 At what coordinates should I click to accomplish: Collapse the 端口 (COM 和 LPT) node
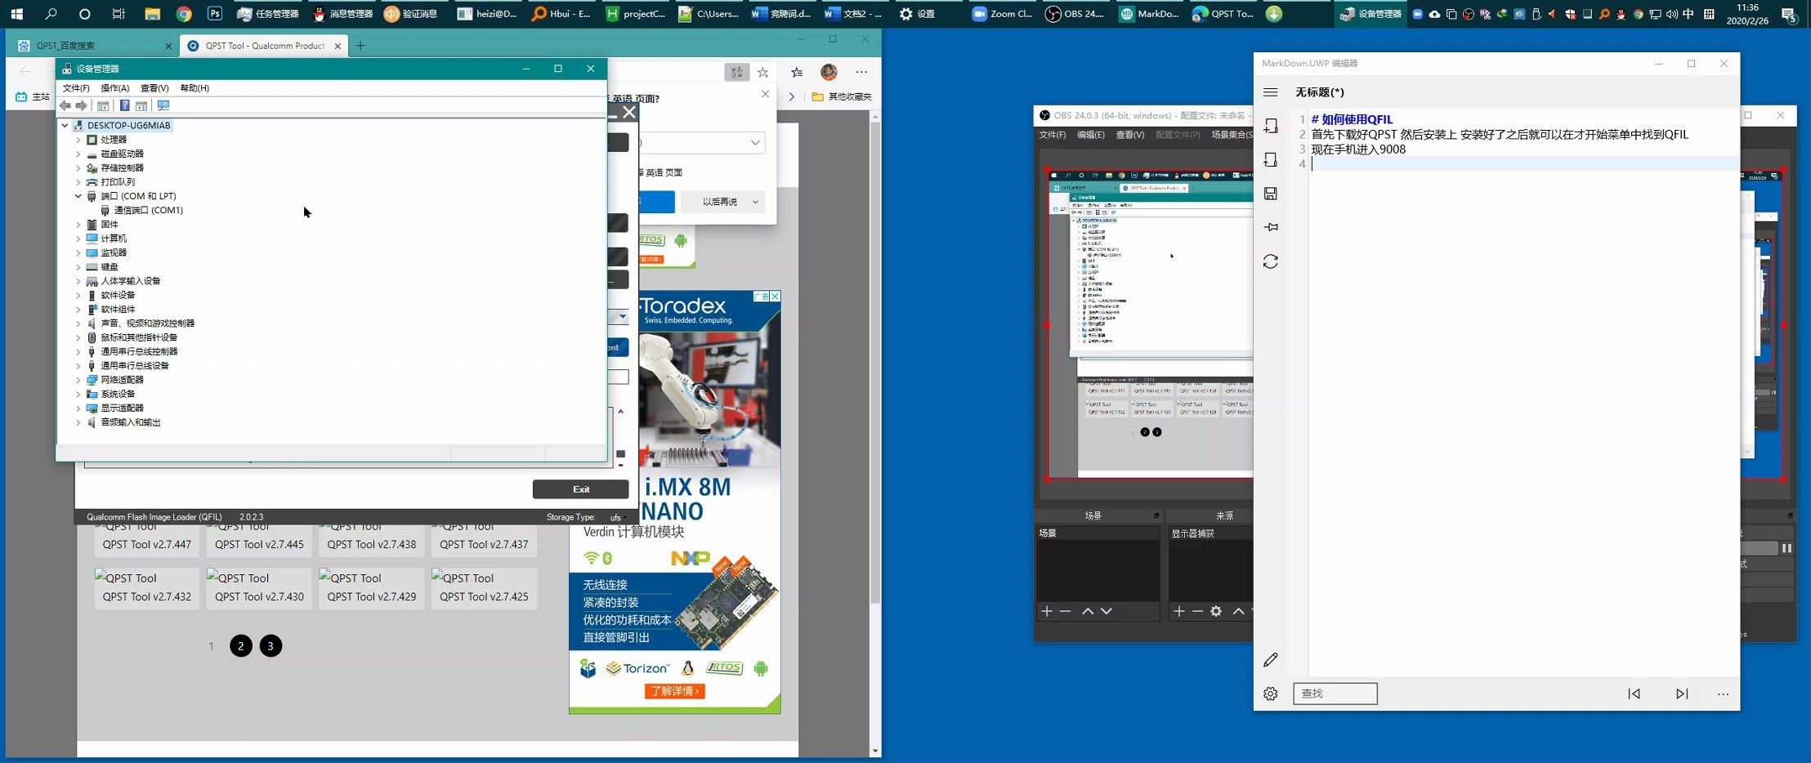[x=78, y=196]
